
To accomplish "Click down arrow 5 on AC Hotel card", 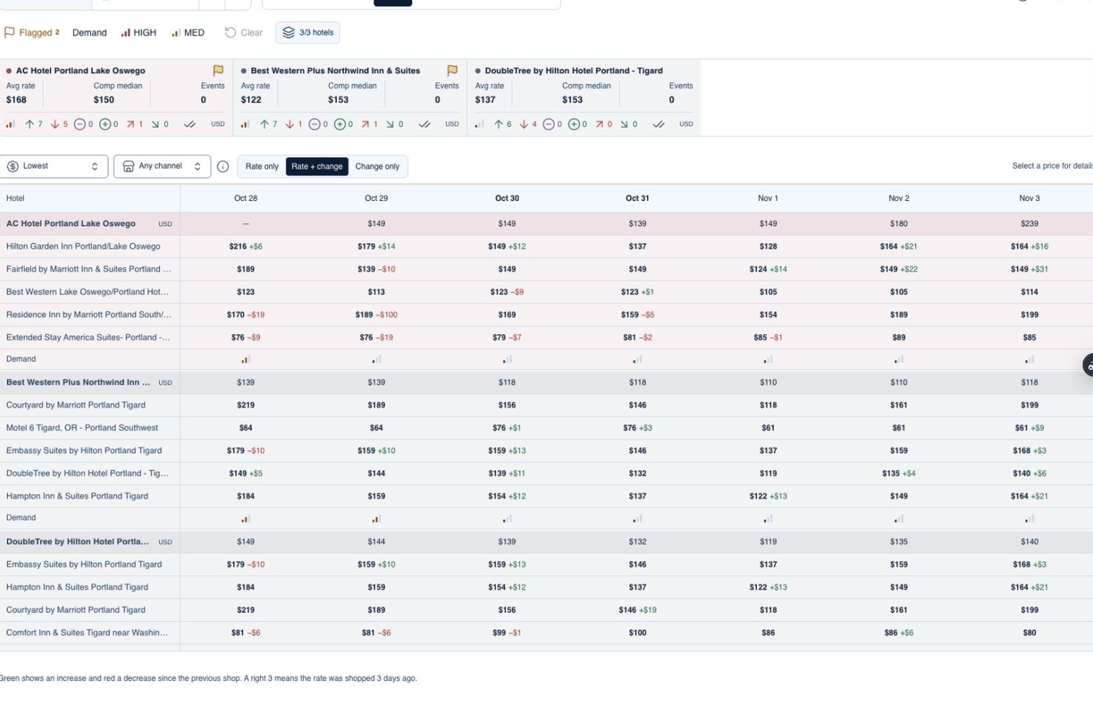I will click(x=59, y=124).
